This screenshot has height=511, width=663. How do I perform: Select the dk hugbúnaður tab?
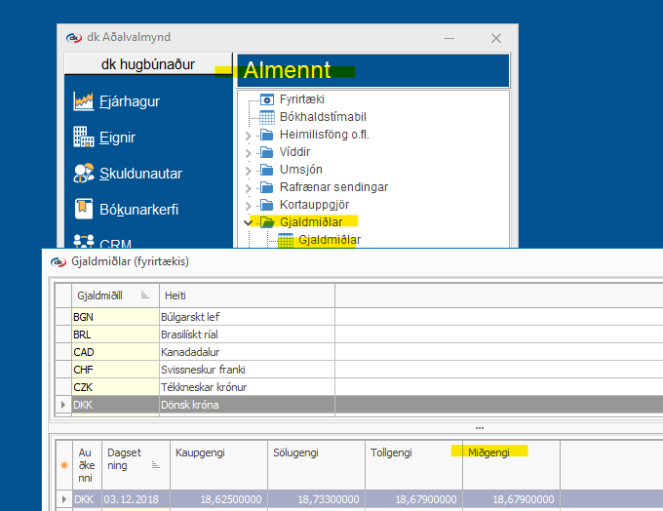tap(148, 64)
